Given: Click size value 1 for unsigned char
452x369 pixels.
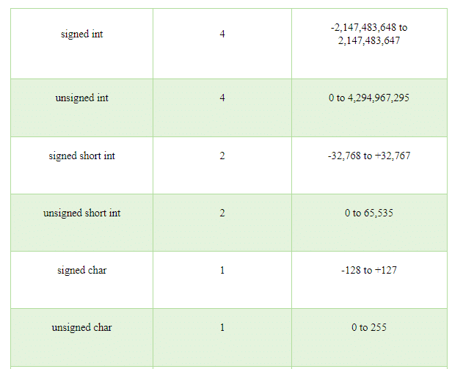Looking at the screenshot, I should pos(222,328).
